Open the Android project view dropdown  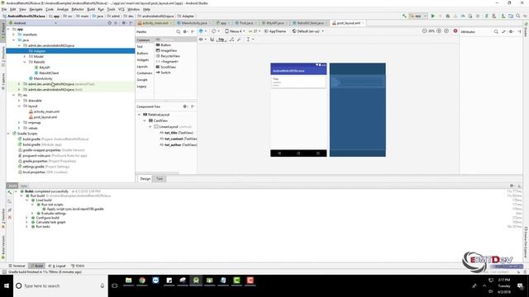click(x=33, y=23)
